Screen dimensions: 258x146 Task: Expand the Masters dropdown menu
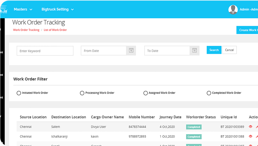coord(23,9)
